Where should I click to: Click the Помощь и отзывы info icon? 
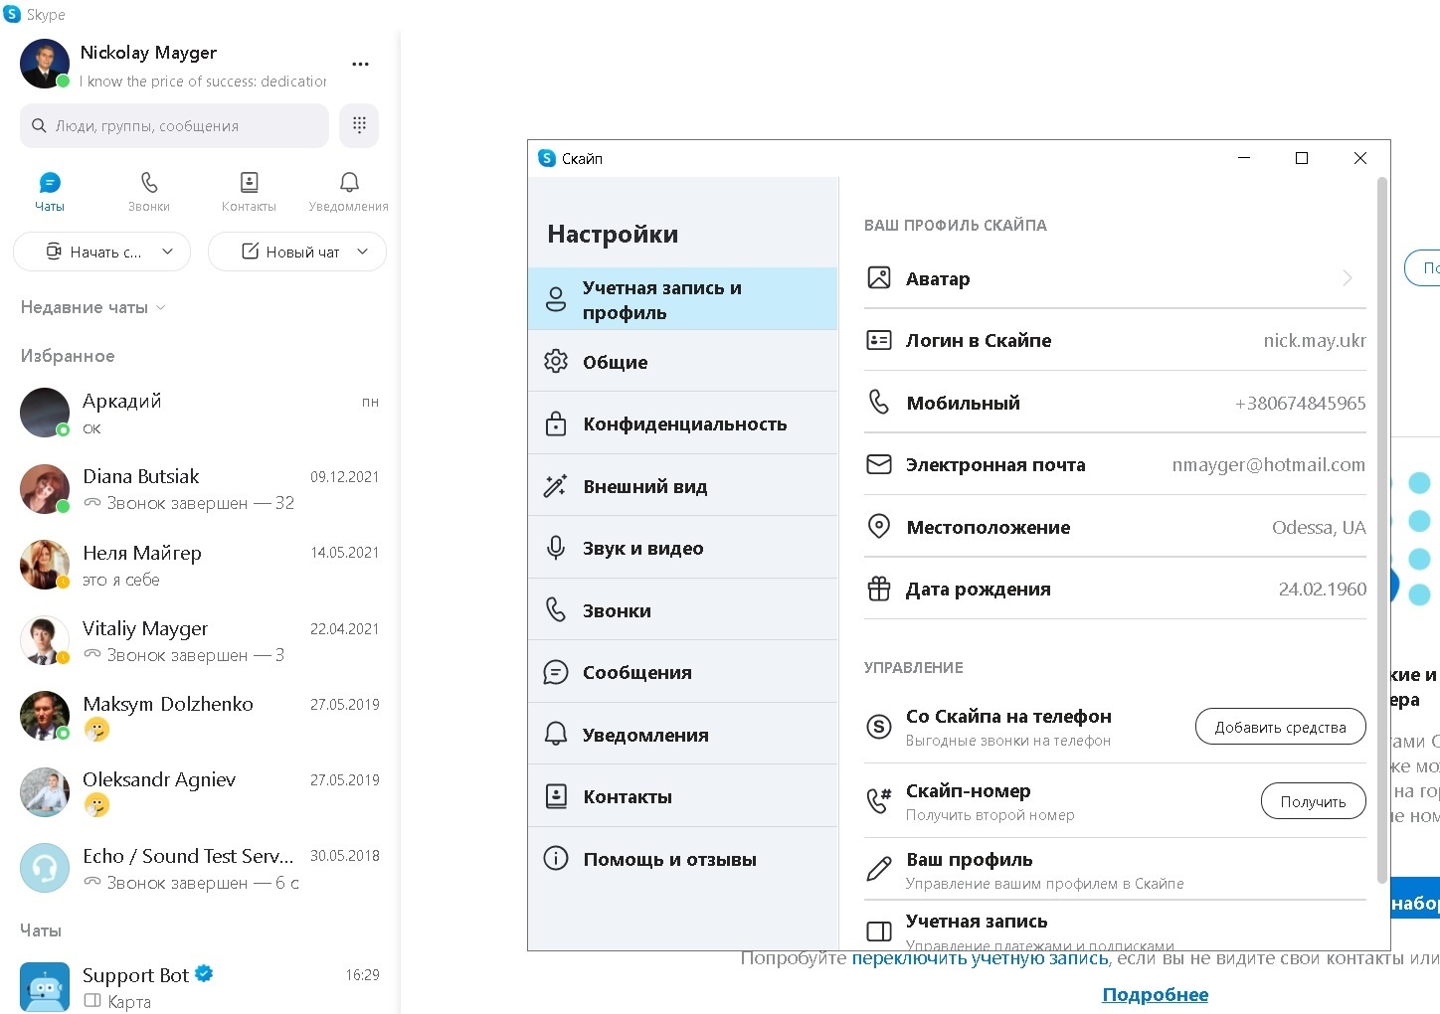pos(556,858)
